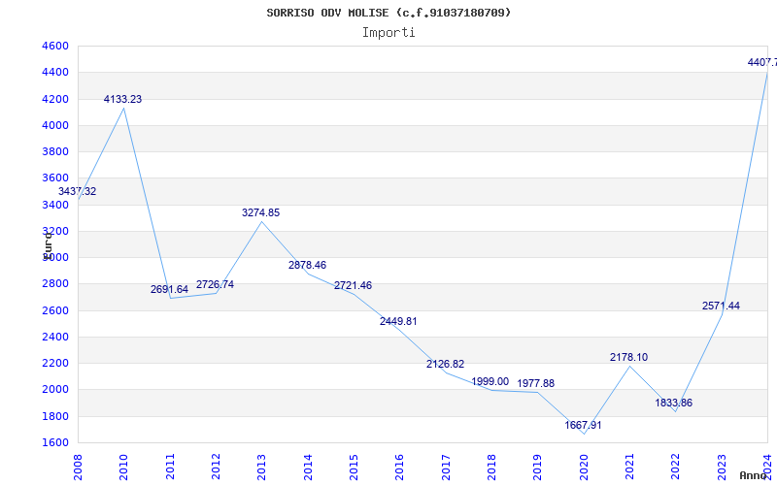Click the 4000 y-axis value
Screen dimensions: 777x485
55,125
